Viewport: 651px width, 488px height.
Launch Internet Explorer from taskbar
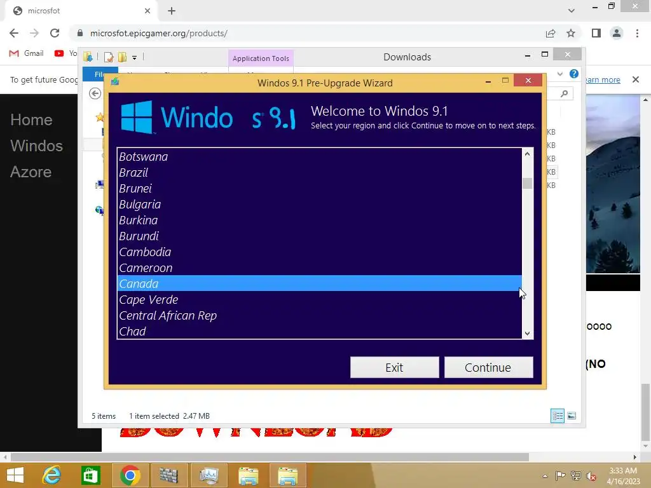pyautogui.click(x=52, y=475)
